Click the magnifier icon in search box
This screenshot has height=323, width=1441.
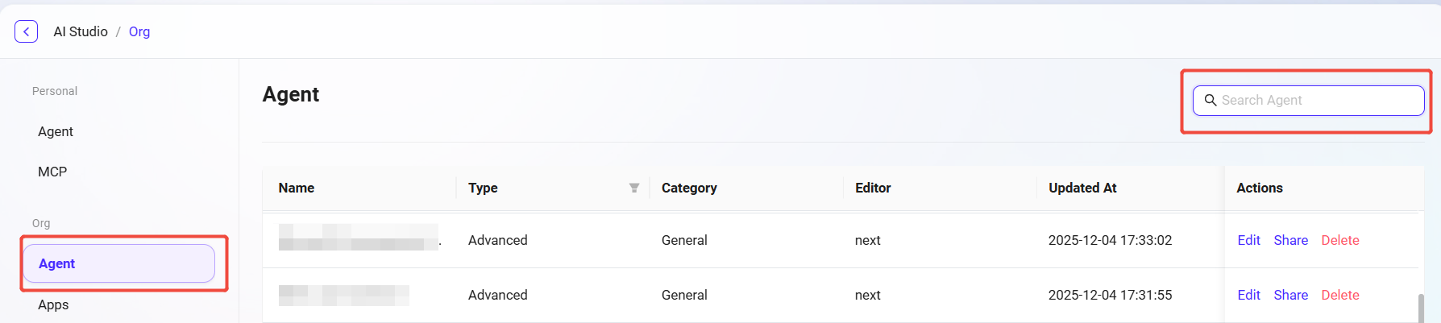1210,101
